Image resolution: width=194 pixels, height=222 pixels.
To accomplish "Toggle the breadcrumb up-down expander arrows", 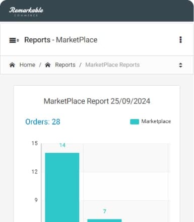I will (x=180, y=65).
